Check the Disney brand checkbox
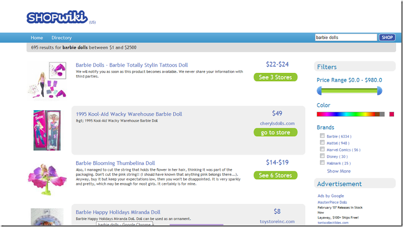 pos(322,156)
